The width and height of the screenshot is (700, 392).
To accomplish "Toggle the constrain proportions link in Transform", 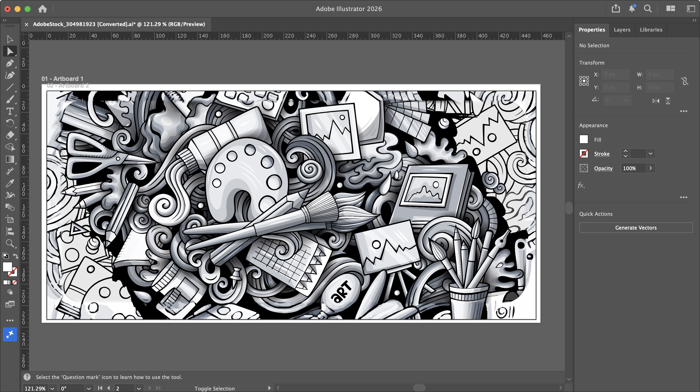I will click(684, 81).
